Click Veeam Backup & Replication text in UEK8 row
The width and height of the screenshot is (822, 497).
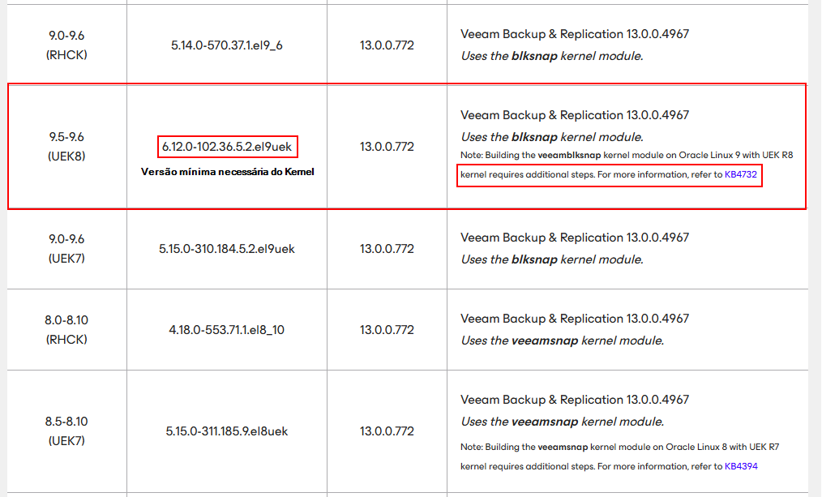[x=575, y=115]
